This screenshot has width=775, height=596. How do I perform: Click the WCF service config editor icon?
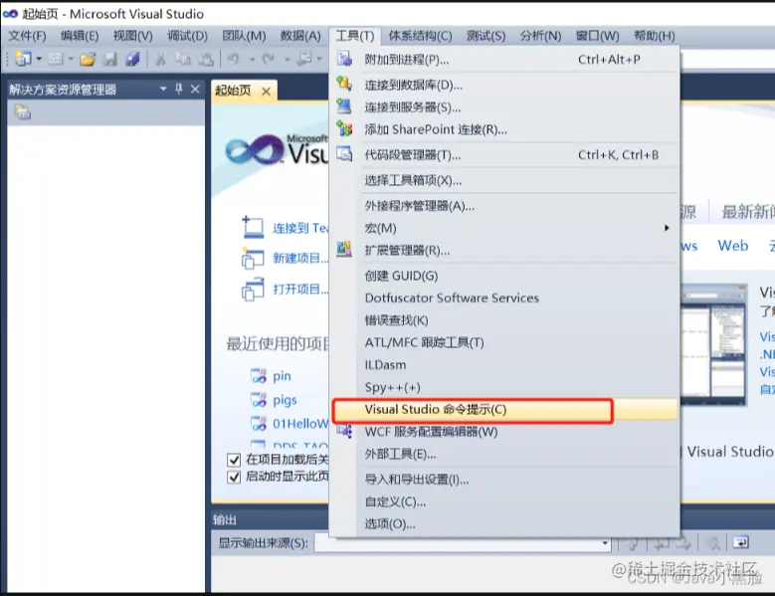[344, 431]
